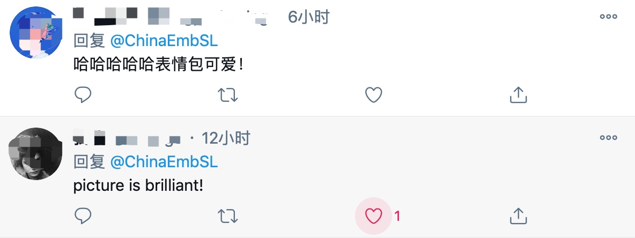Reply to the 哈哈哈哈哈表情包可爱 tweet

pyautogui.click(x=83, y=95)
